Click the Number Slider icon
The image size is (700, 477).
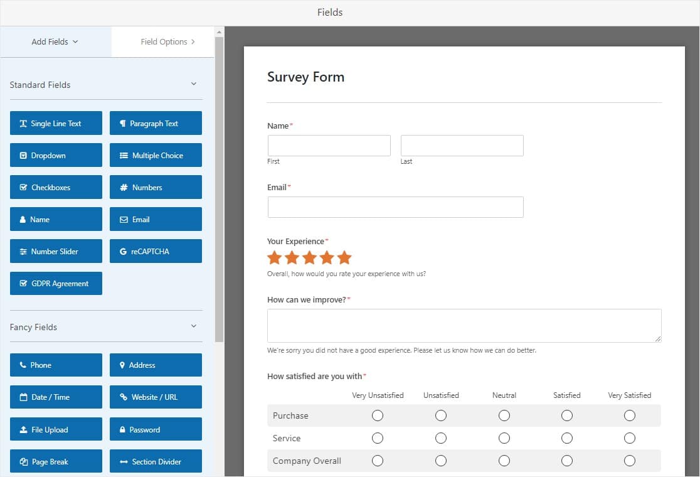23,252
